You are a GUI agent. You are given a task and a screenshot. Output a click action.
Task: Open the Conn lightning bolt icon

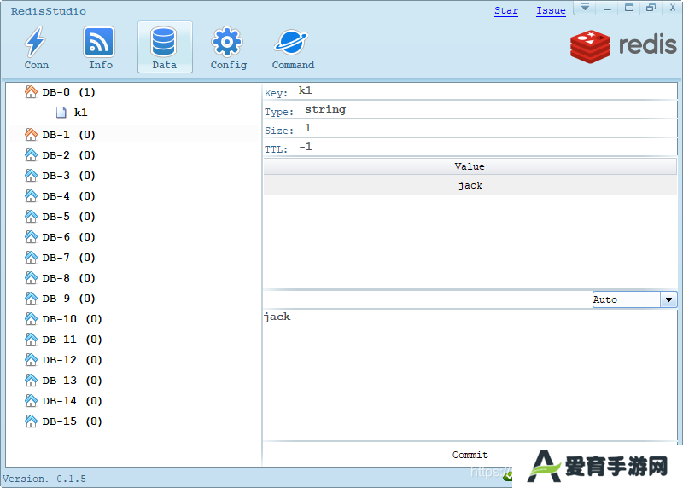point(35,42)
